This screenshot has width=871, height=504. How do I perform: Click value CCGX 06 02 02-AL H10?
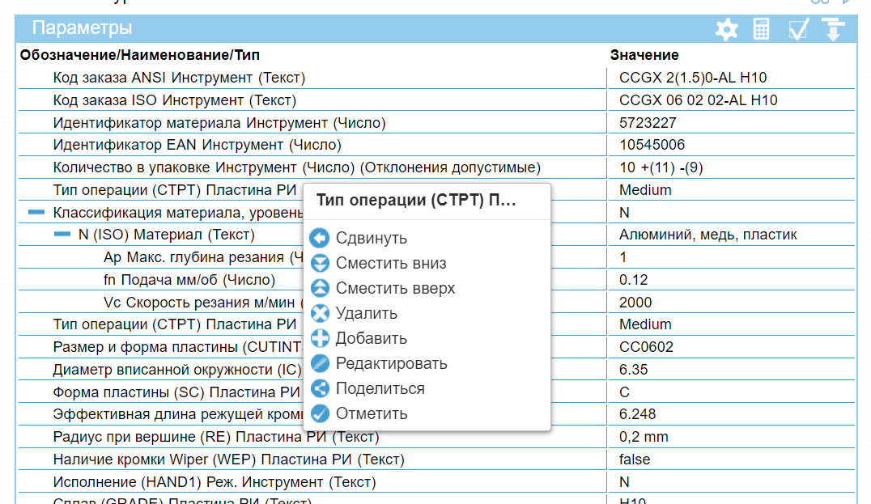(698, 100)
